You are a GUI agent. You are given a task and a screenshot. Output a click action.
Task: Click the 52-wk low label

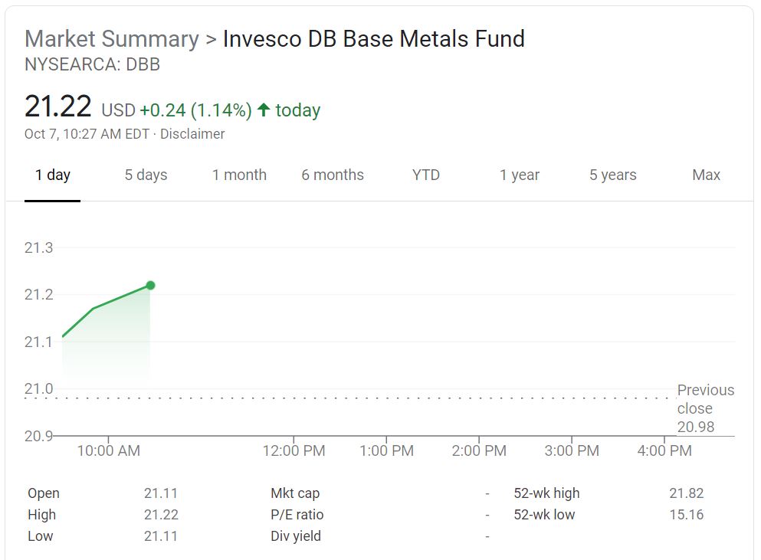tap(544, 514)
